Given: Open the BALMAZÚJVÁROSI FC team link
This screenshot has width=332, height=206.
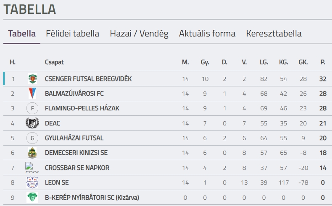Looking at the screenshot, I should tap(74, 94).
